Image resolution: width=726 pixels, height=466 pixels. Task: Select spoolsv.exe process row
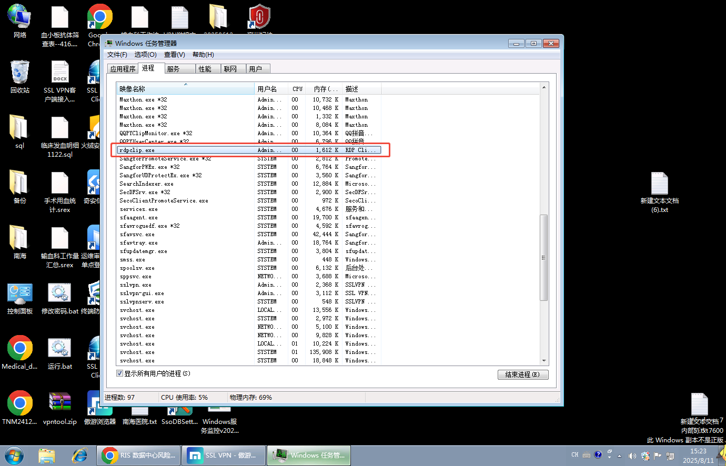248,268
